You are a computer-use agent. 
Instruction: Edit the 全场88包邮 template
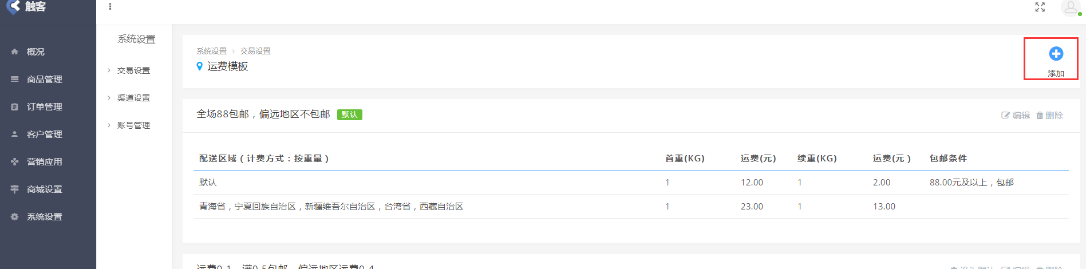(x=1016, y=115)
